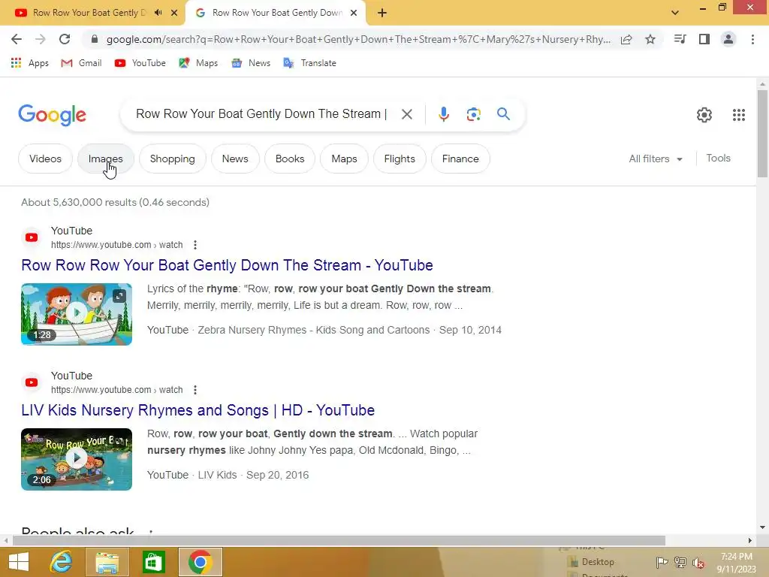Click the muted volume tray icon
The height and width of the screenshot is (577, 769).
tap(698, 562)
